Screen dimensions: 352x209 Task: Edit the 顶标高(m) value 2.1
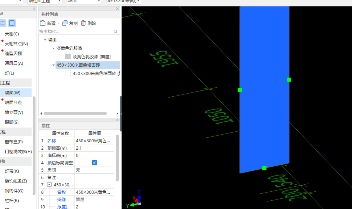pos(94,148)
